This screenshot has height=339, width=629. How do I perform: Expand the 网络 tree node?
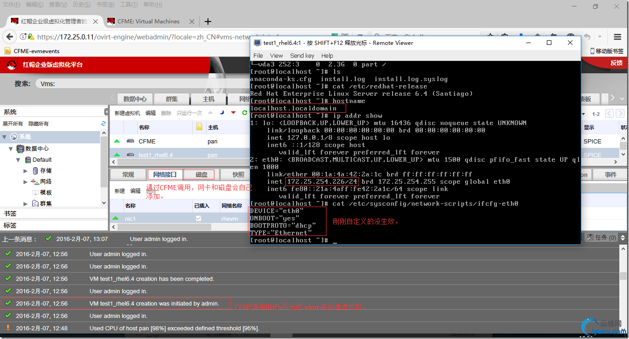tap(26, 182)
